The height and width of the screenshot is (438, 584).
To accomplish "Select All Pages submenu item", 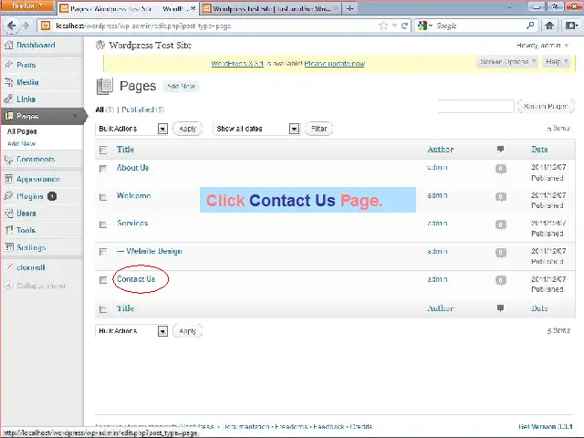I will (x=22, y=131).
